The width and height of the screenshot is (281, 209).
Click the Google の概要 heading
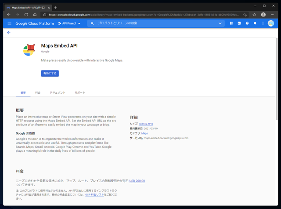[x=25, y=133]
